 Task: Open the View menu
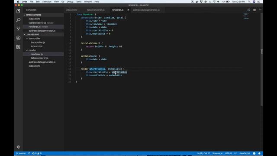point(56,2)
